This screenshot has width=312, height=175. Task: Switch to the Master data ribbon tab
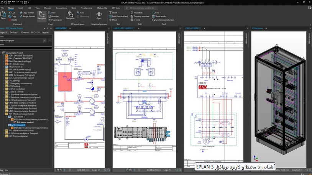click(102, 8)
